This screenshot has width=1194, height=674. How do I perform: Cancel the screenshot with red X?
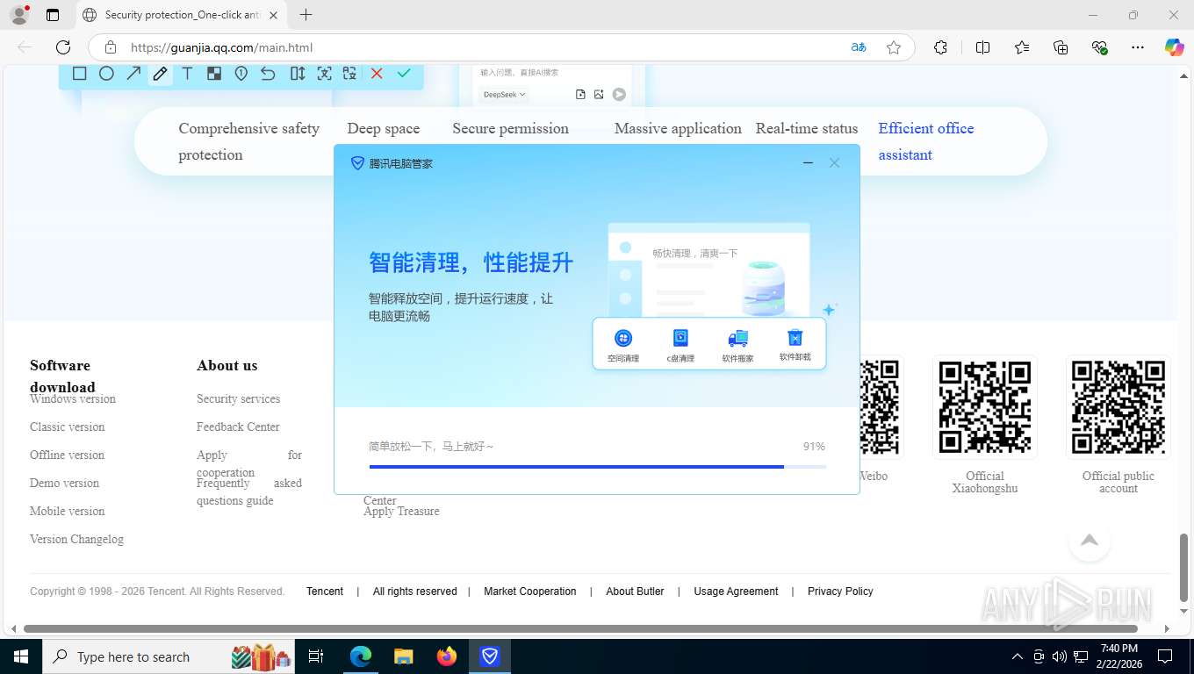pyautogui.click(x=377, y=74)
